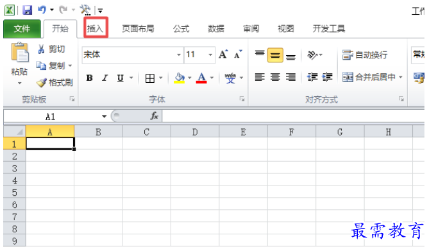Click the 剪切 Cut button
Screen dimensions: 429x251
51,49
